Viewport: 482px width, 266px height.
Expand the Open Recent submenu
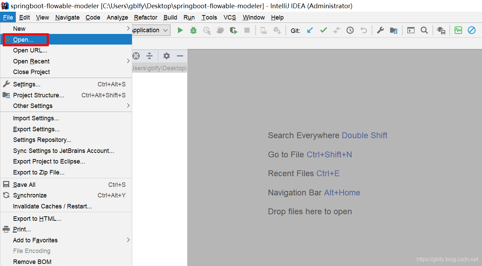(66, 61)
